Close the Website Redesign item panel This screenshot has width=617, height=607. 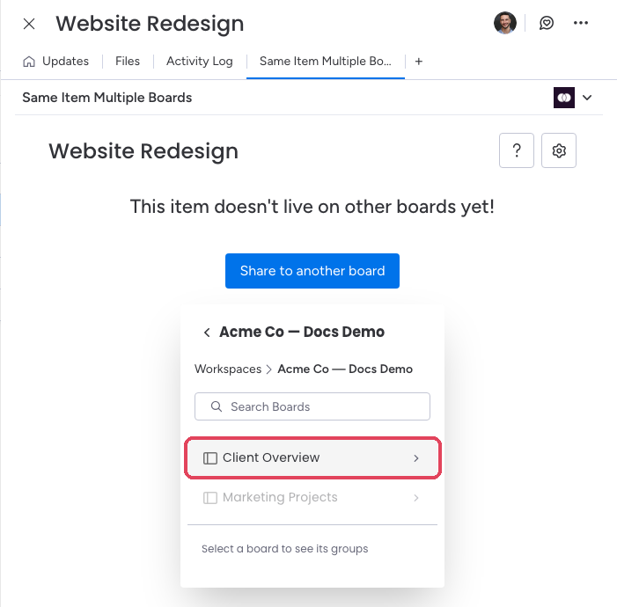click(x=29, y=24)
